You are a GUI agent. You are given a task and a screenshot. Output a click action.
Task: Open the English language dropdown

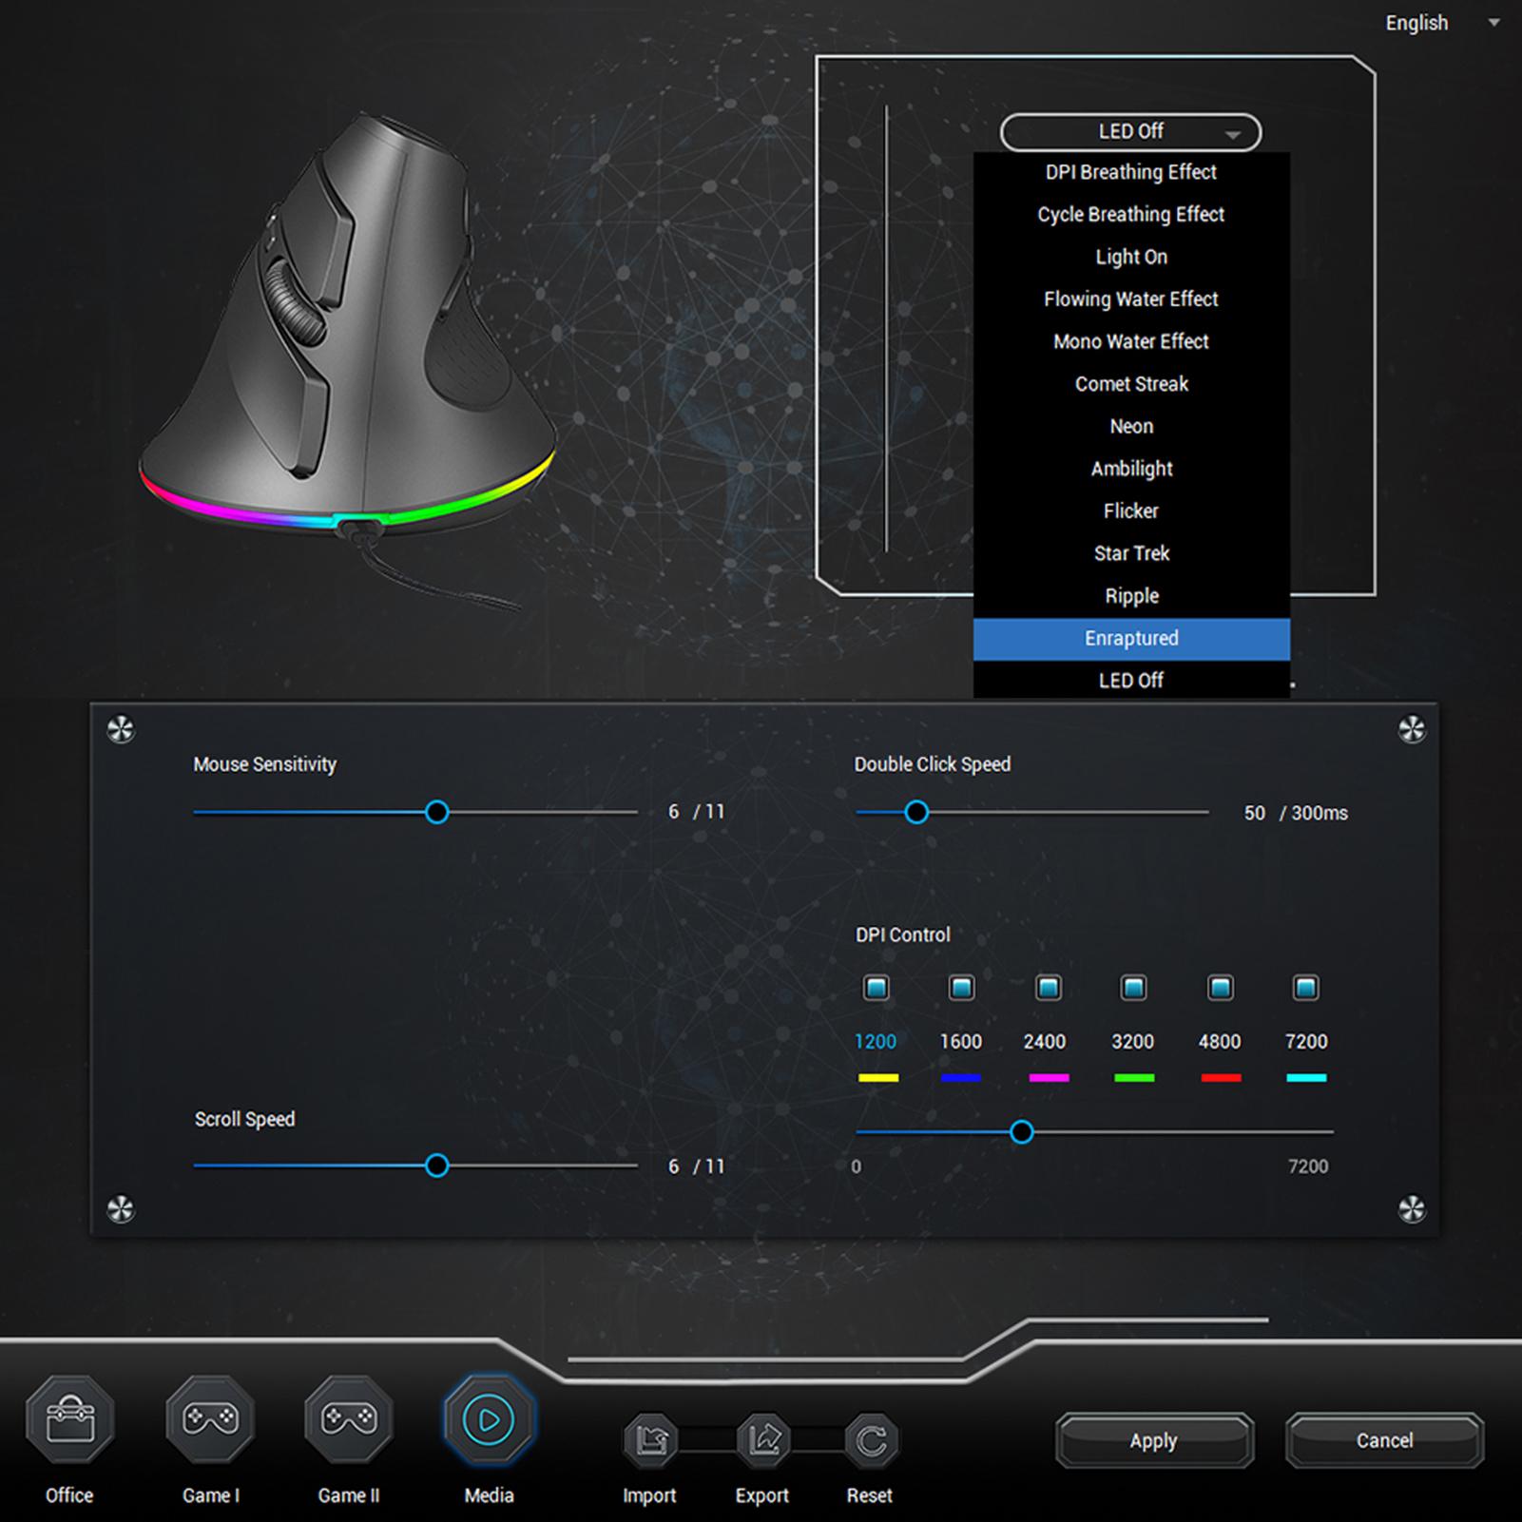coord(1440,23)
